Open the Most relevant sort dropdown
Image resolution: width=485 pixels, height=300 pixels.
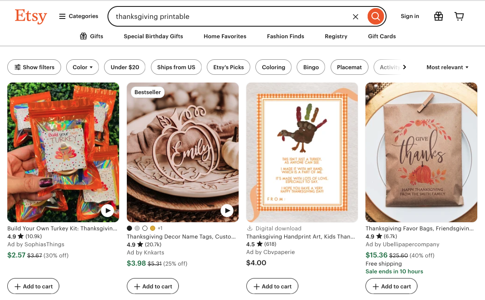[x=447, y=67]
